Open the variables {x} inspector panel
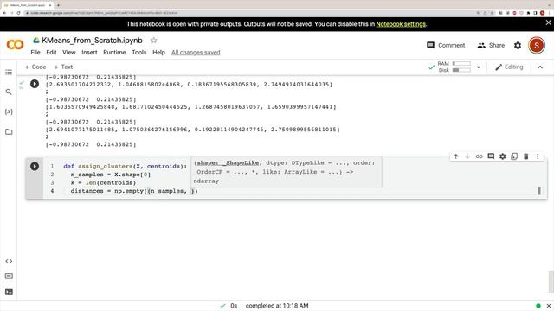This screenshot has width=554, height=311. pyautogui.click(x=9, y=111)
